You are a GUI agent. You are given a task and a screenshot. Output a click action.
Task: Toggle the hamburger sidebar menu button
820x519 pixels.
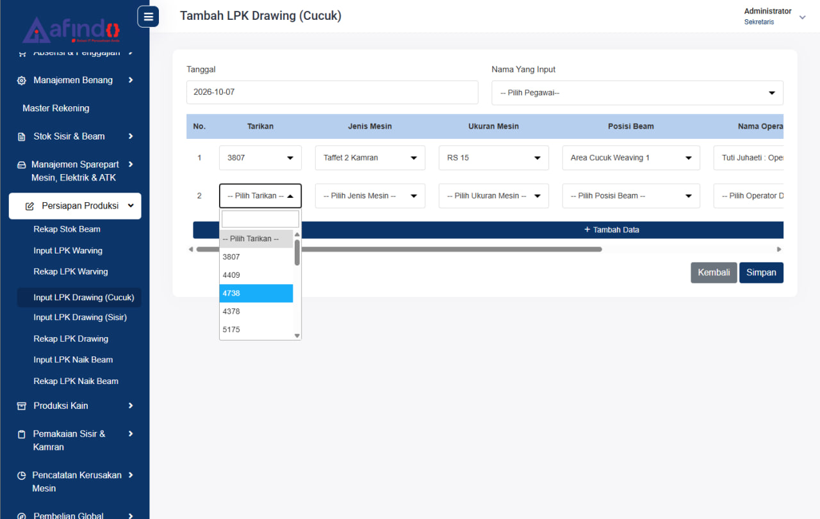[148, 17]
